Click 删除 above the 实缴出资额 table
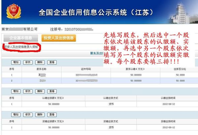The image size is (198, 135). (x=40, y=115)
